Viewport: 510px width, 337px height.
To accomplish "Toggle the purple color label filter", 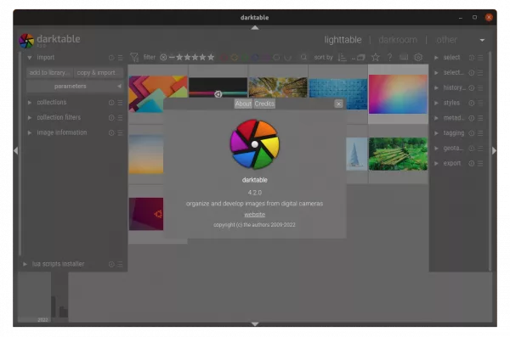I will pos(266,58).
